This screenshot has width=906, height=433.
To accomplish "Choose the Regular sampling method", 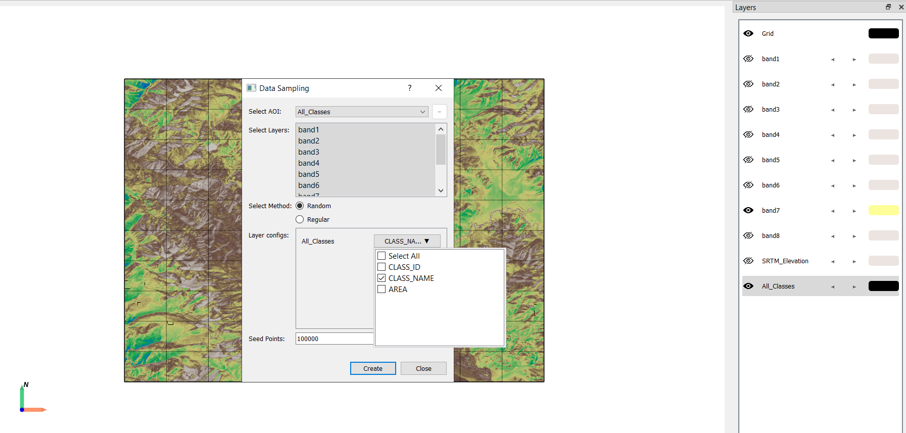I will coord(300,219).
